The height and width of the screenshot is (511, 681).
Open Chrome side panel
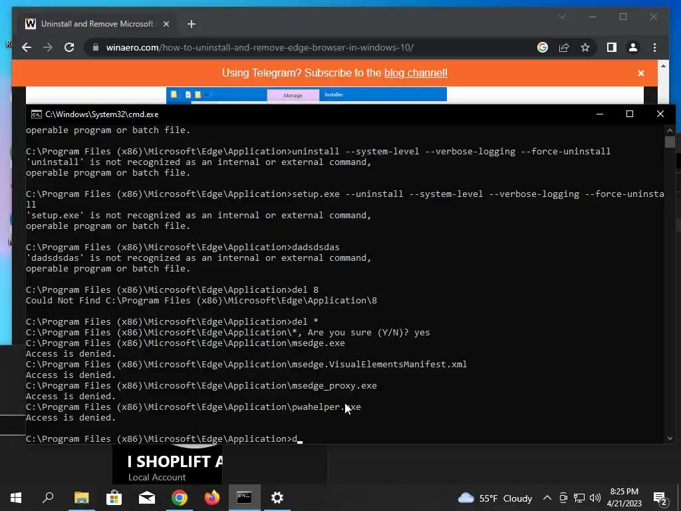point(612,47)
